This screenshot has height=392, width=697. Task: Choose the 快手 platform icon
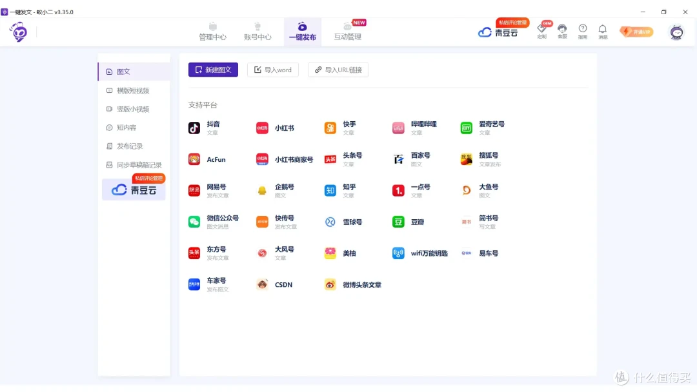point(330,128)
